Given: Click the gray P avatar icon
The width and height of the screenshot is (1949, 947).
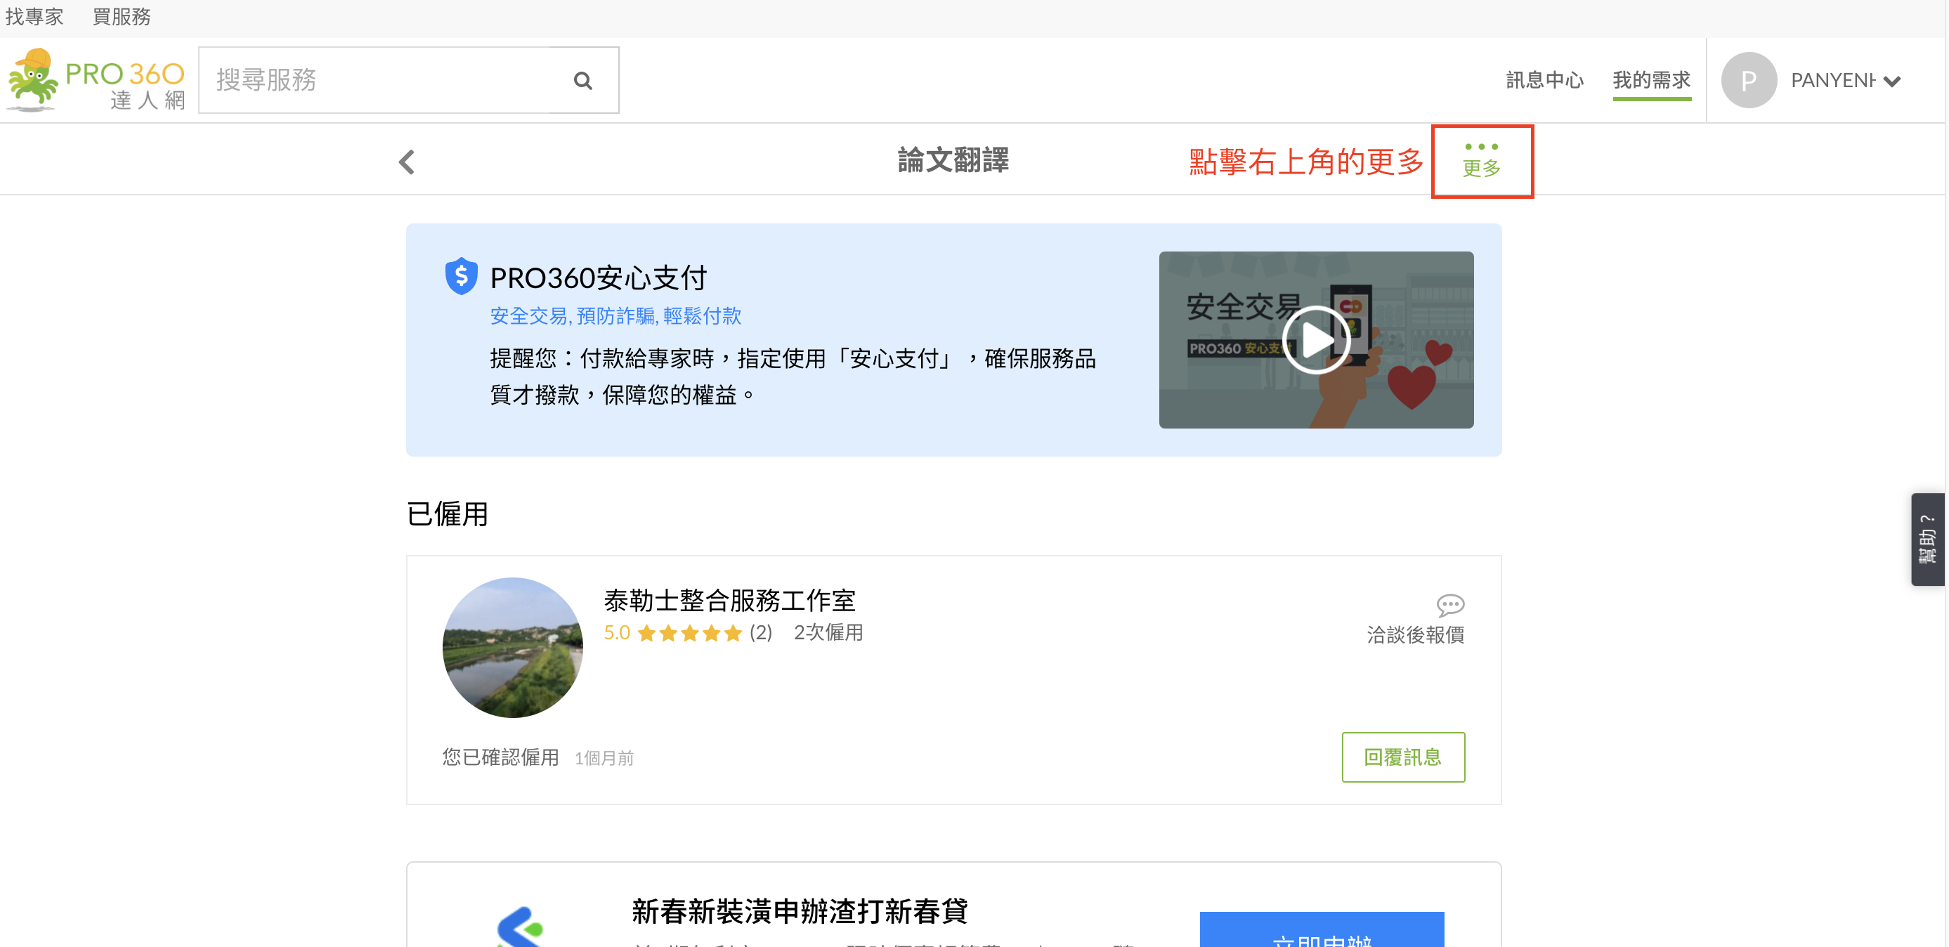Looking at the screenshot, I should (1748, 80).
